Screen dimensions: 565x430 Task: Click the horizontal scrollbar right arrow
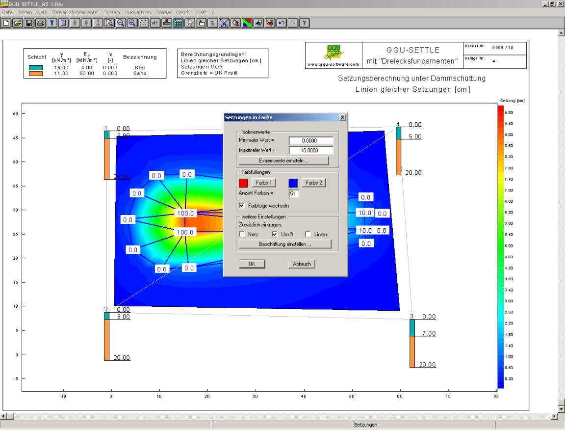555,416
